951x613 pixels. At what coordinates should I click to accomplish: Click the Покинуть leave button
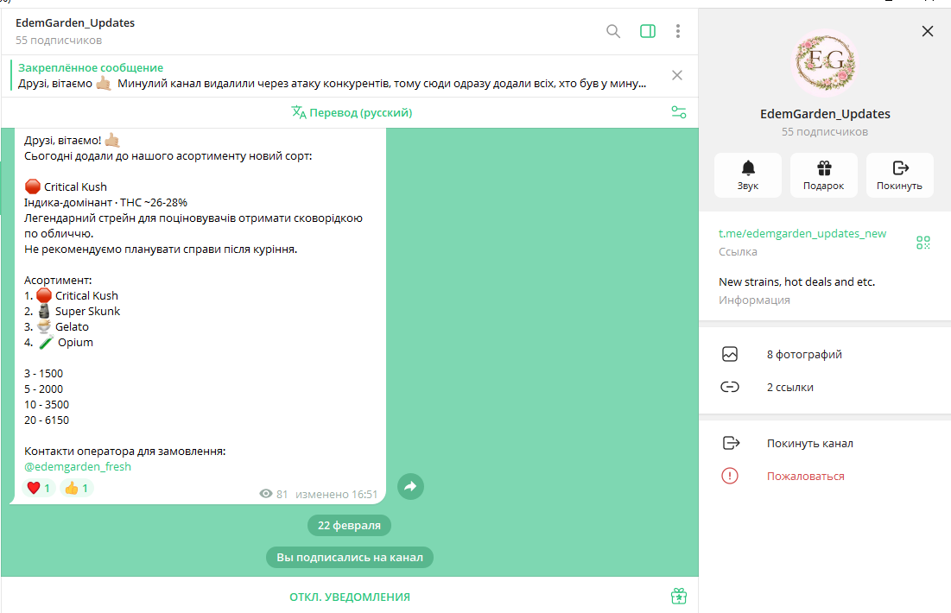(899, 175)
